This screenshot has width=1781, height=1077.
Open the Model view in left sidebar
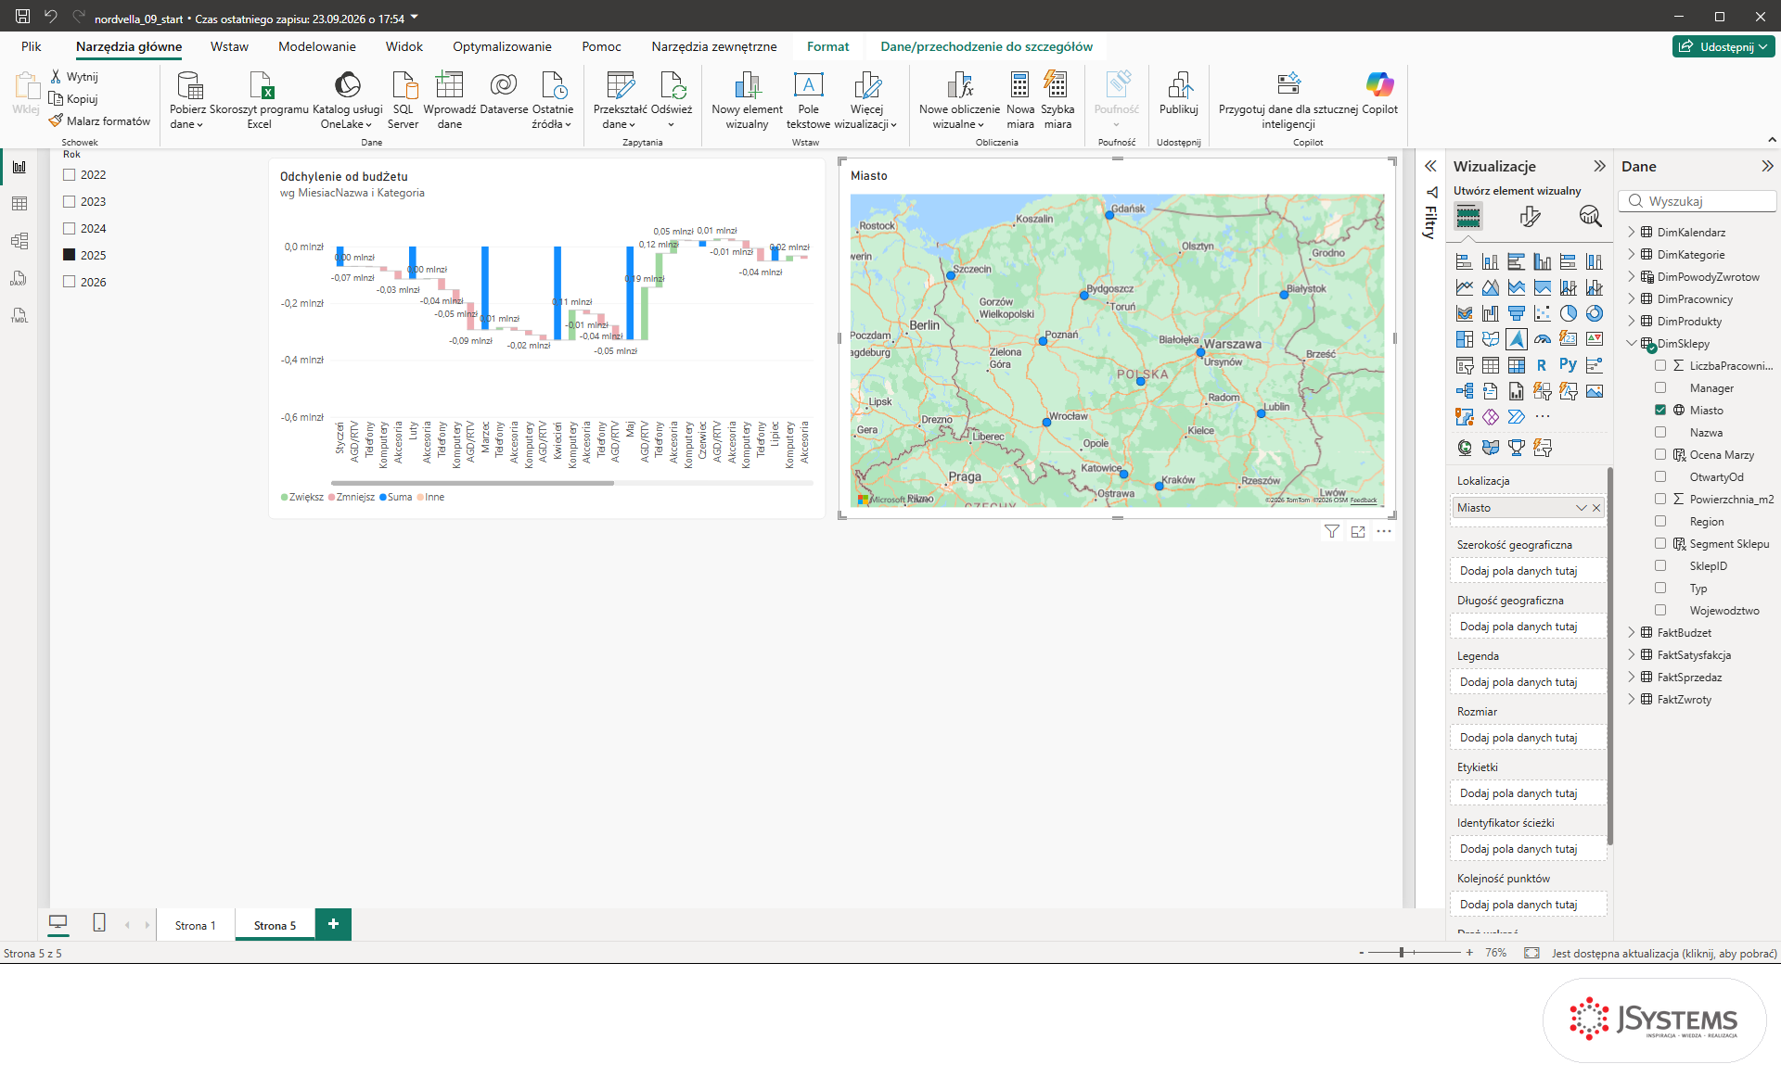pyautogui.click(x=19, y=241)
